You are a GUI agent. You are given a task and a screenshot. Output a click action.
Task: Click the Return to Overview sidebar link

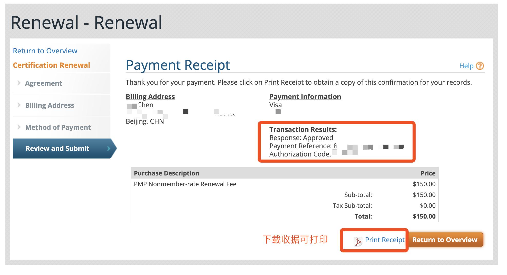45,51
